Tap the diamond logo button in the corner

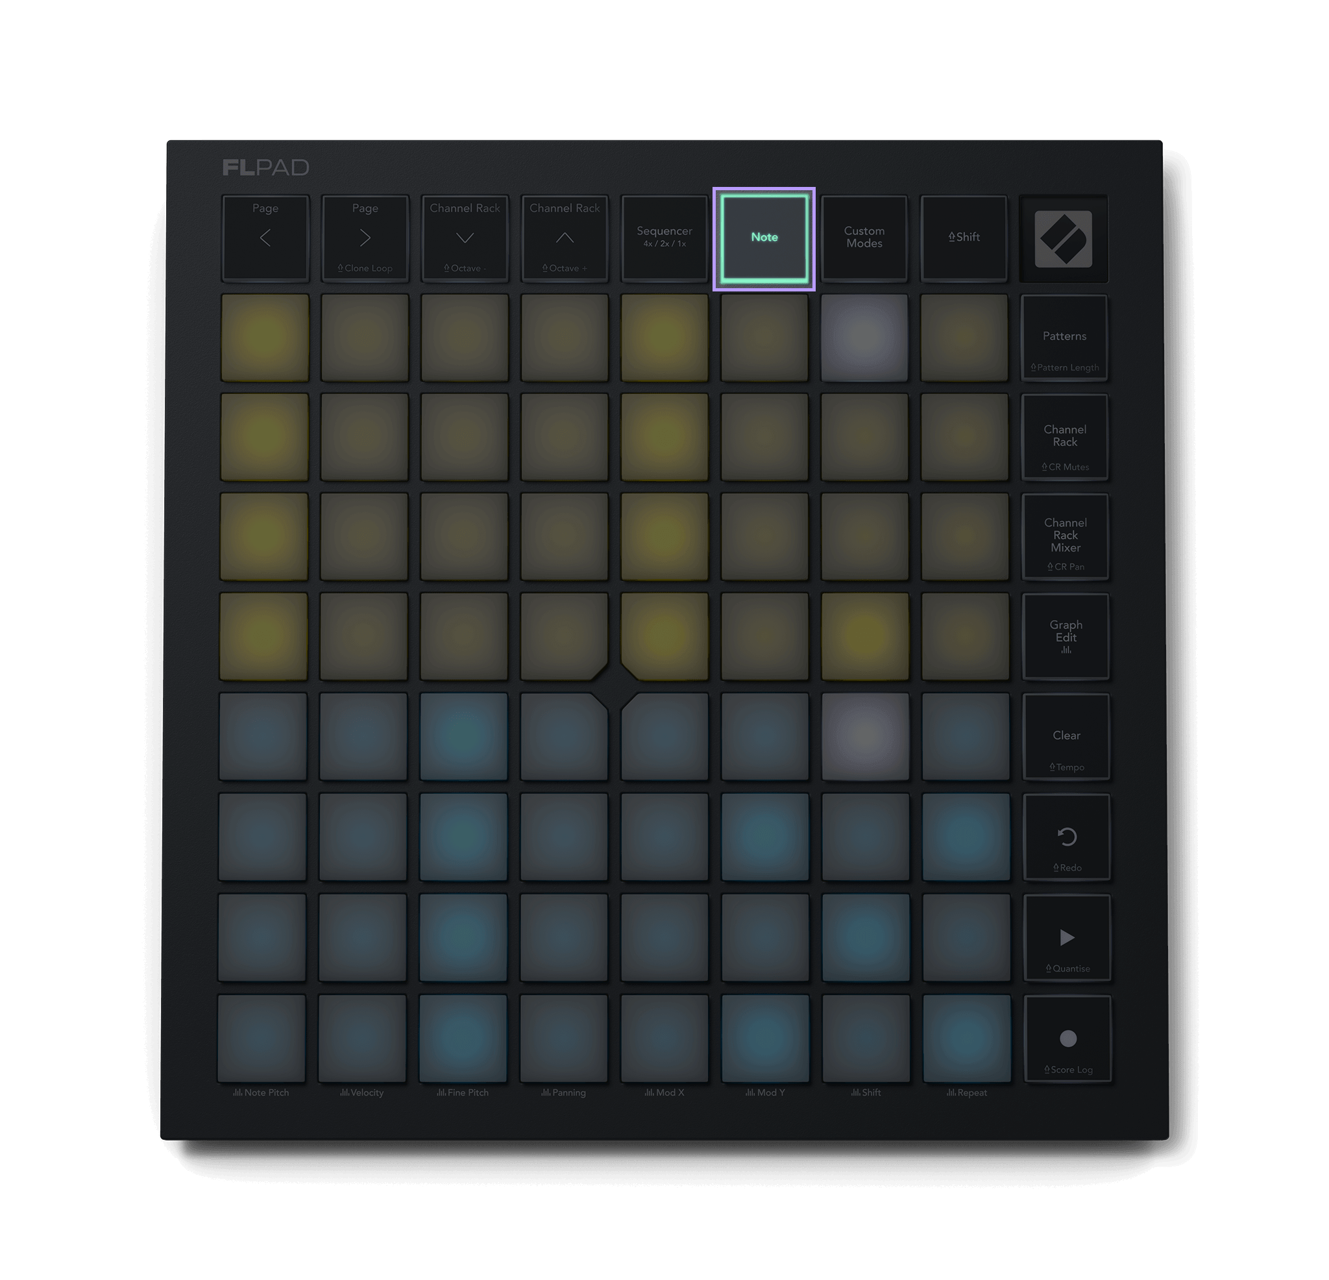click(x=1063, y=239)
